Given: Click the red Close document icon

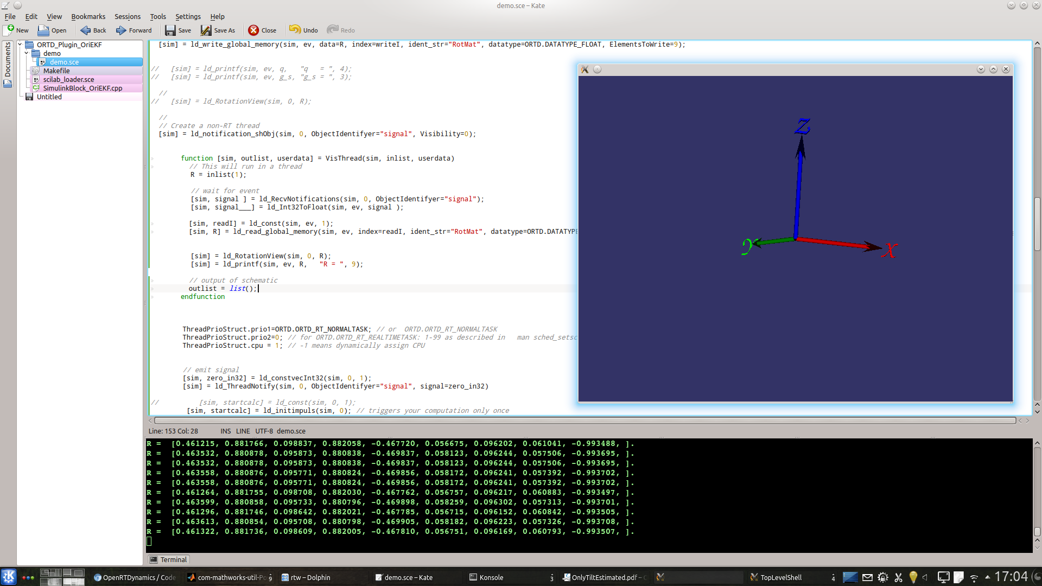Looking at the screenshot, I should [x=253, y=30].
